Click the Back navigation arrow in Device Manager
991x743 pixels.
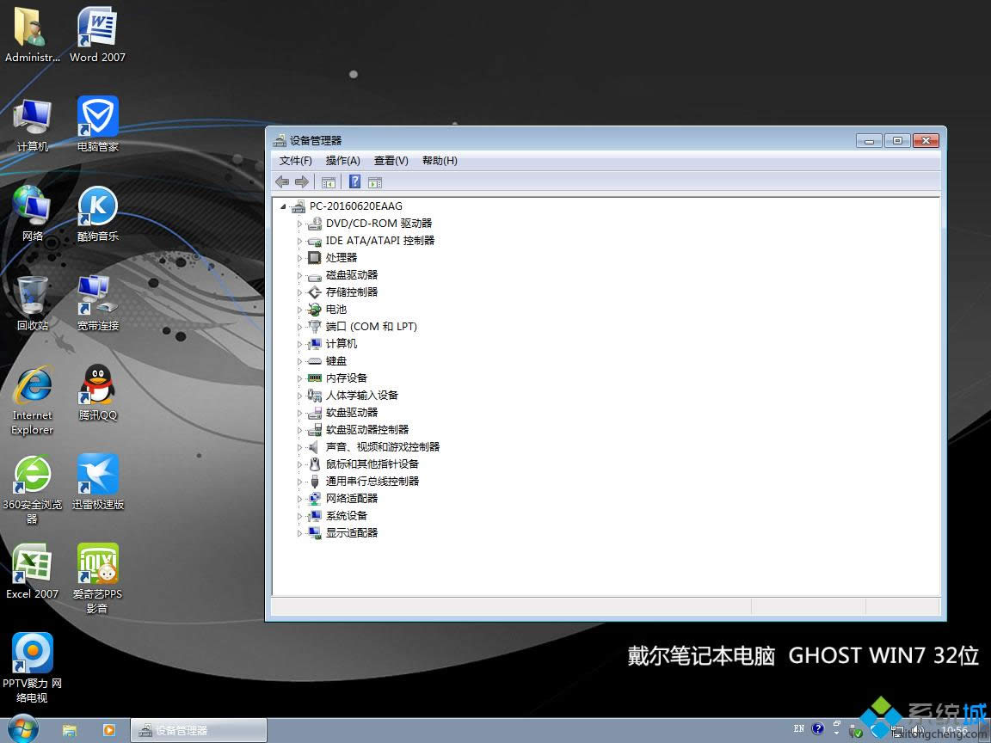pyautogui.click(x=282, y=181)
